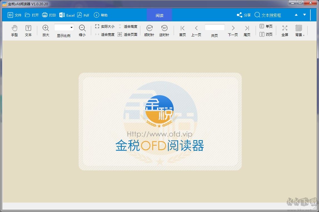Screen dimensions: 319x212
Task: Rotate page counterclockwise with 逆时针
Action: tap(164, 30)
